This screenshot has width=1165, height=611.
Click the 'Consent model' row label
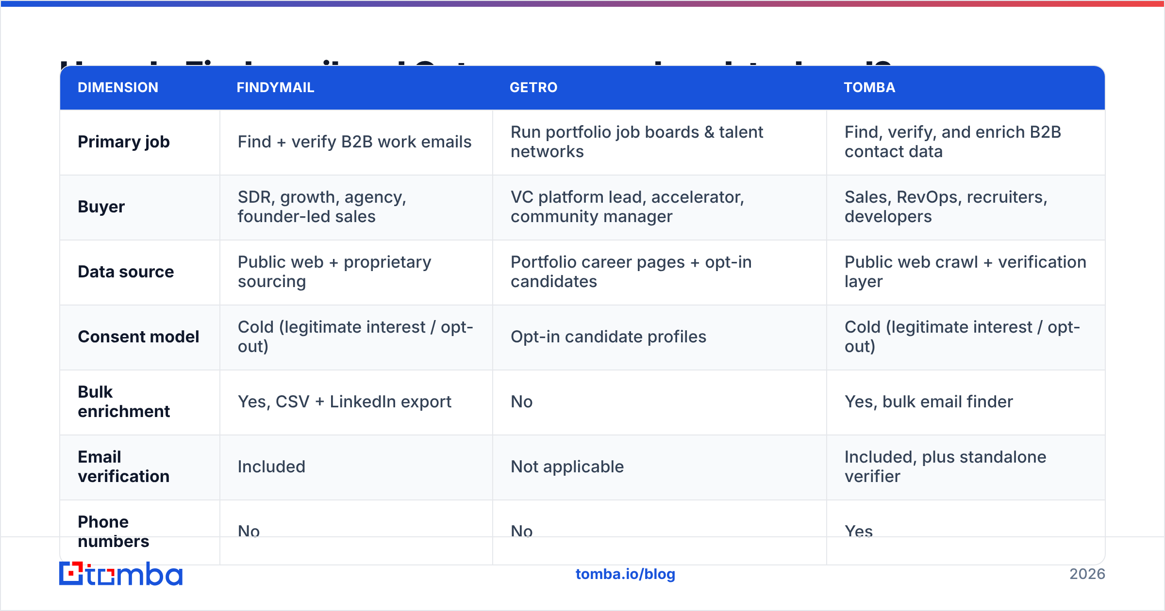pyautogui.click(x=138, y=337)
